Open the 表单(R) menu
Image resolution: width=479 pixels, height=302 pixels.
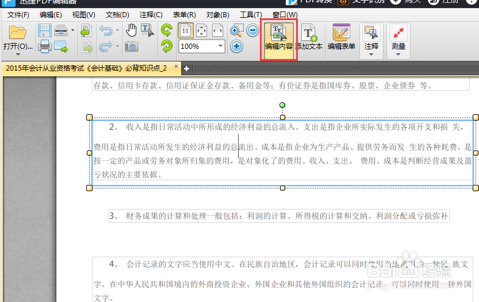184,15
